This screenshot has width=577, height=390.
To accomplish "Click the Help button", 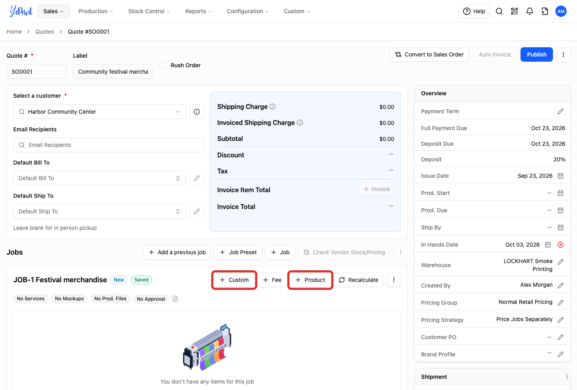I will pyautogui.click(x=474, y=11).
